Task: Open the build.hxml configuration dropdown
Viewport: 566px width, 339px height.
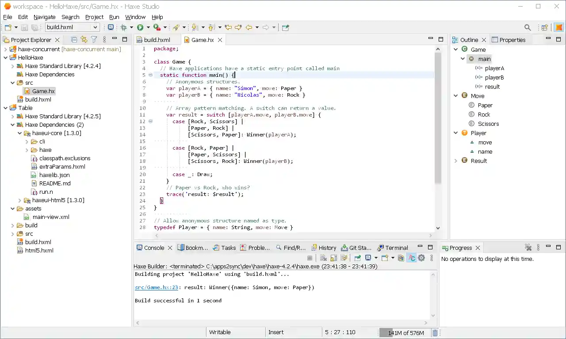Action: [95, 27]
